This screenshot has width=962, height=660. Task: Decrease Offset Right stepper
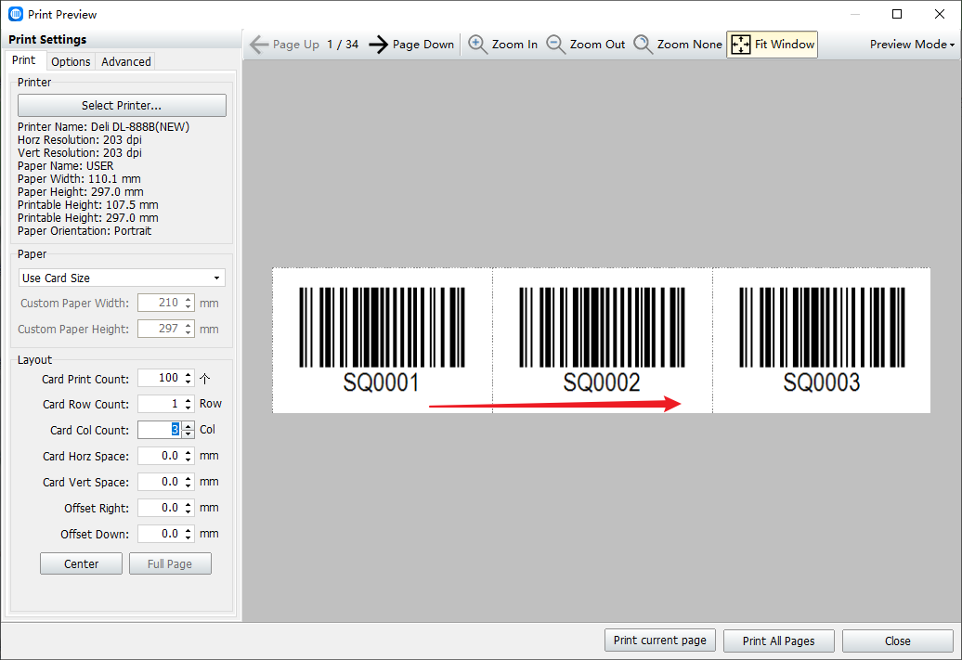(x=188, y=512)
